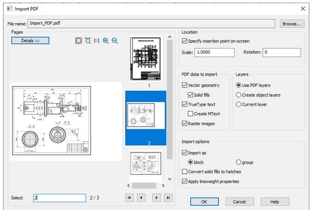
Task: Click the Rotation input field
Action: pos(282,52)
